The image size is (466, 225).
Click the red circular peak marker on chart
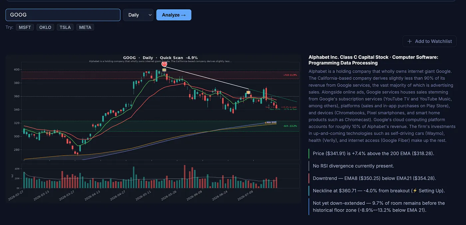tap(164, 64)
